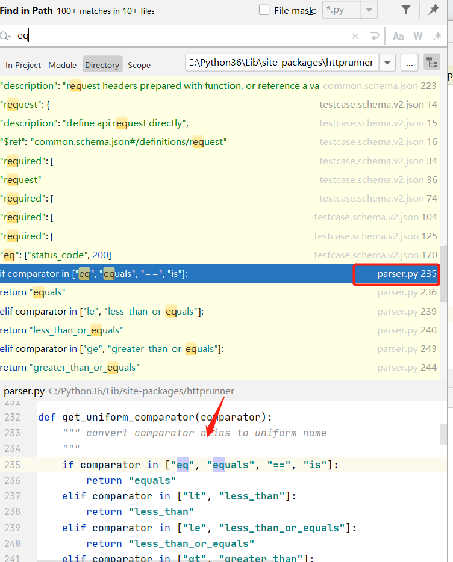Image resolution: width=453 pixels, height=562 pixels.
Task: Select the Directory scope tab
Action: 102,65
